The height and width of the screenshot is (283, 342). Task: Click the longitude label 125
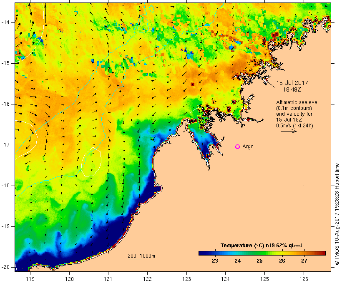[x=264, y=279]
